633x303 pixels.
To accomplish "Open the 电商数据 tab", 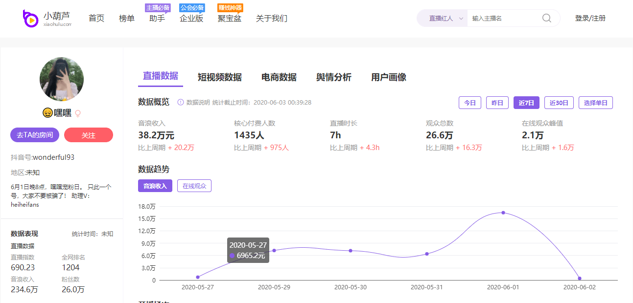I will click(279, 77).
